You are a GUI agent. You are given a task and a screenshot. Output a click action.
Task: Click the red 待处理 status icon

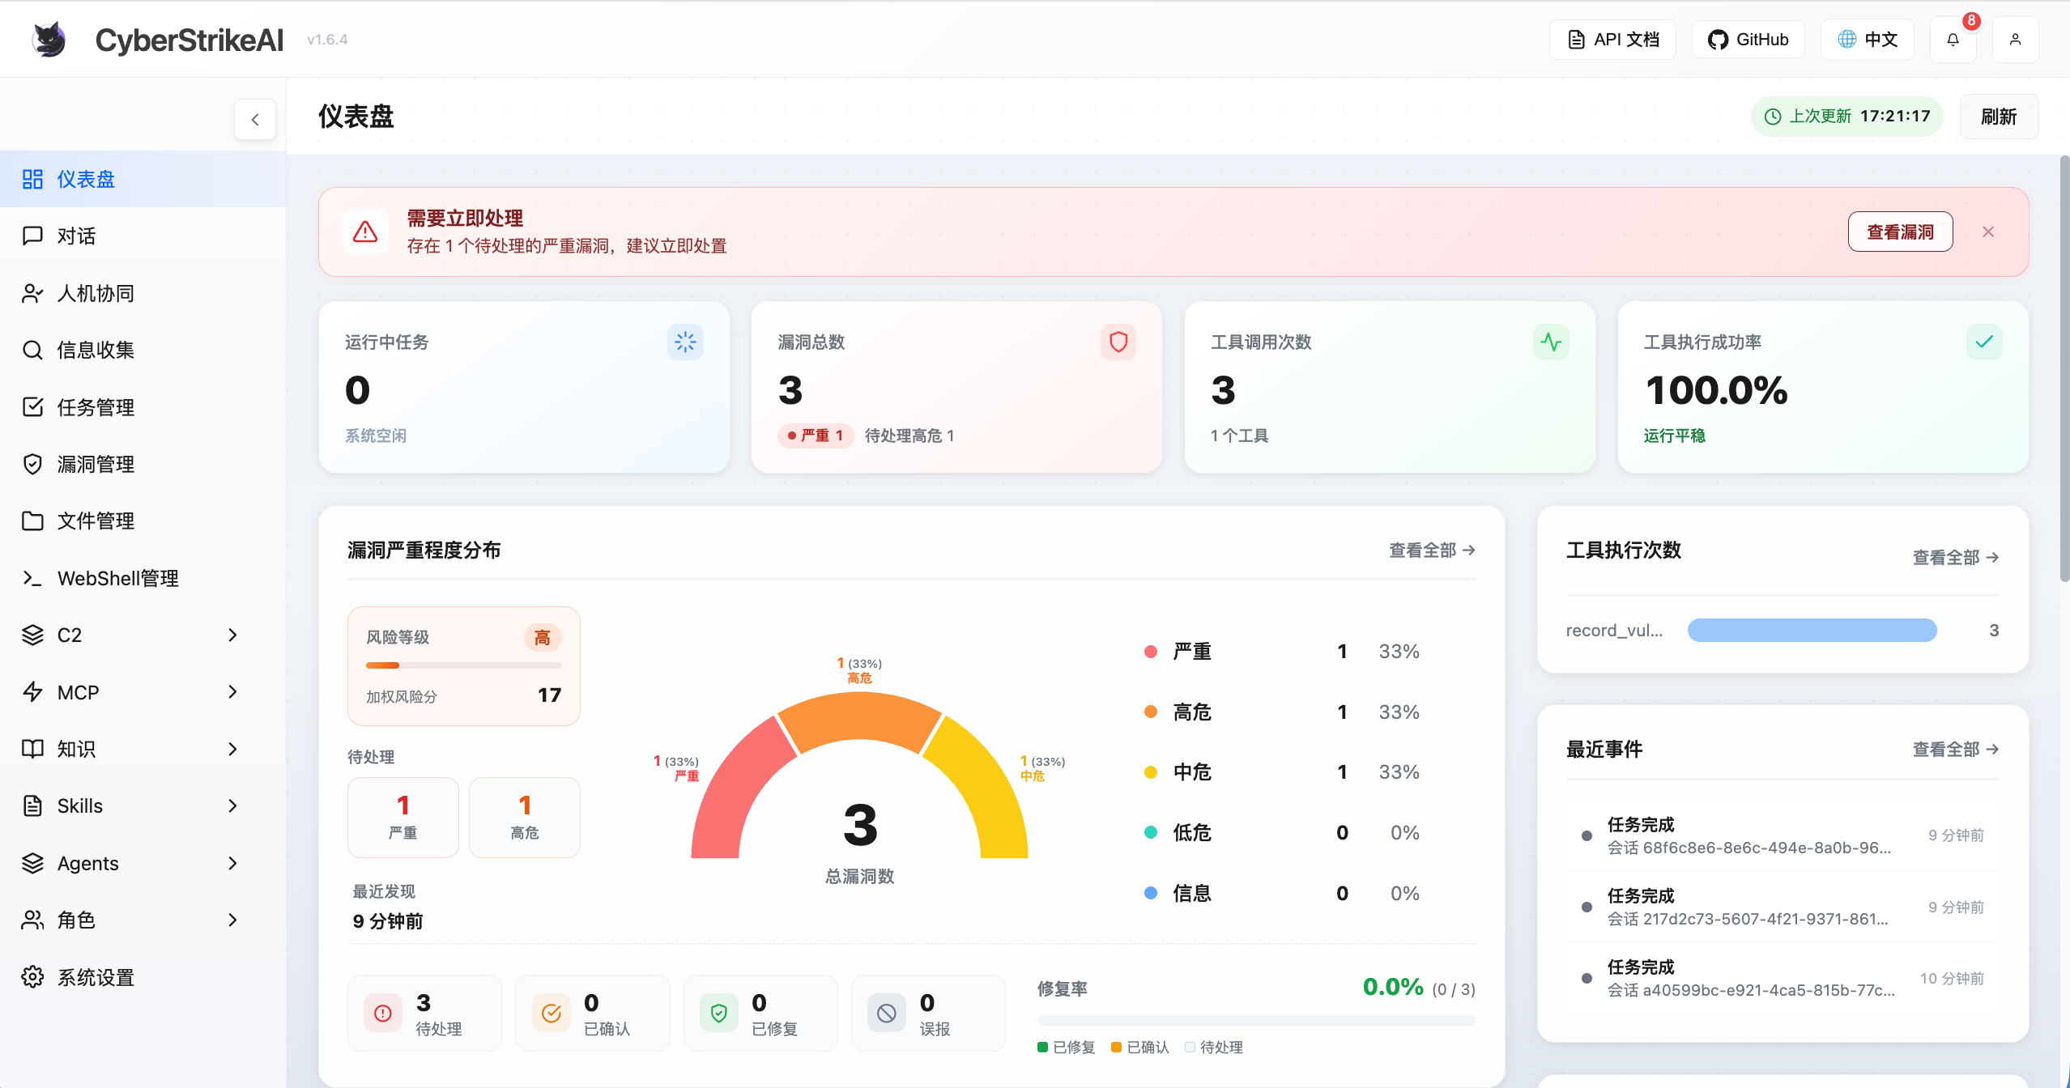383,1013
